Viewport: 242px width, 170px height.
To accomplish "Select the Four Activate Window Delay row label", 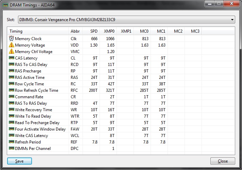I will coord(40,129).
